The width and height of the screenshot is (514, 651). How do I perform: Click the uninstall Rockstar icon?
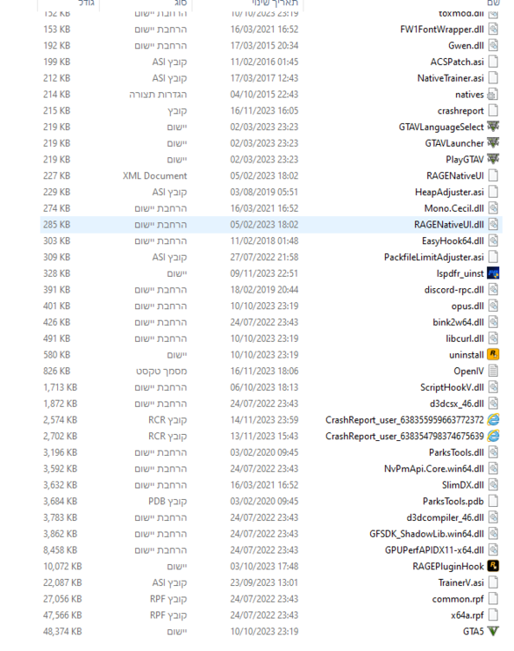[x=493, y=354]
